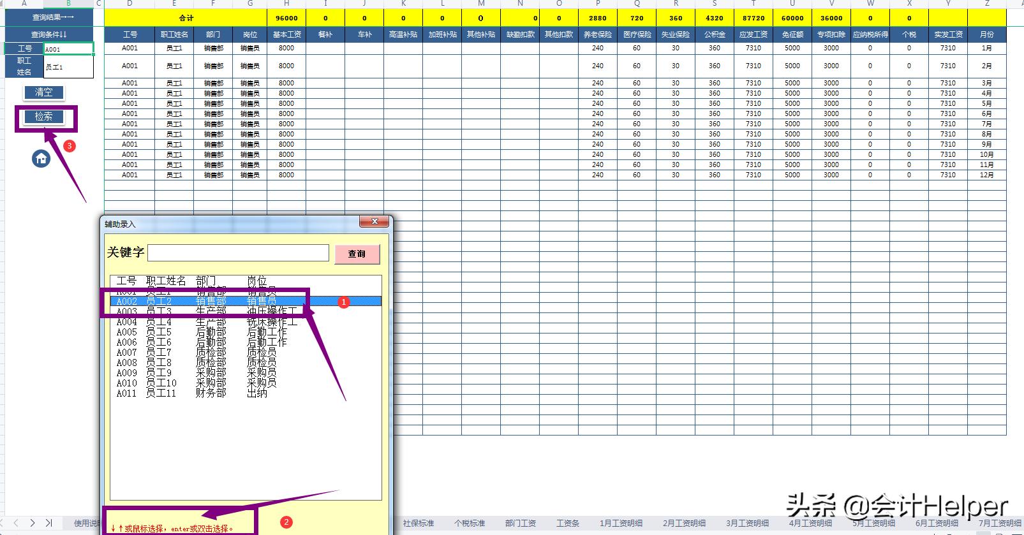Click the 缺勤扣款 column header
The width and height of the screenshot is (1024, 535).
(520, 34)
